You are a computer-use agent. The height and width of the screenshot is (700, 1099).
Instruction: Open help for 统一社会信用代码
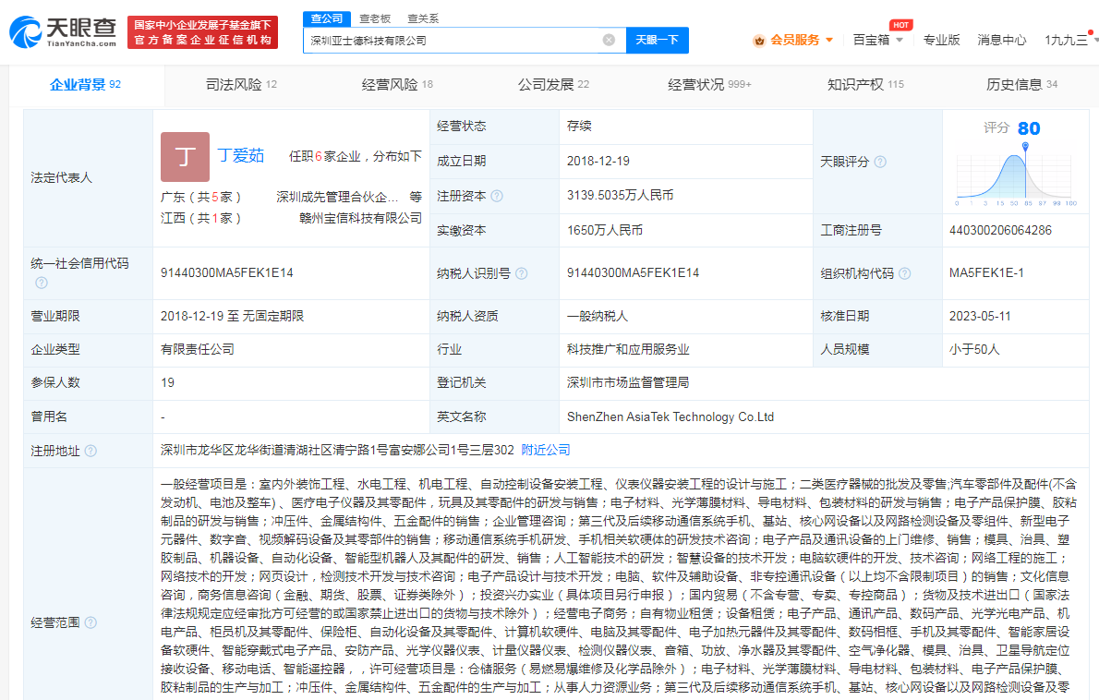pyautogui.click(x=42, y=283)
